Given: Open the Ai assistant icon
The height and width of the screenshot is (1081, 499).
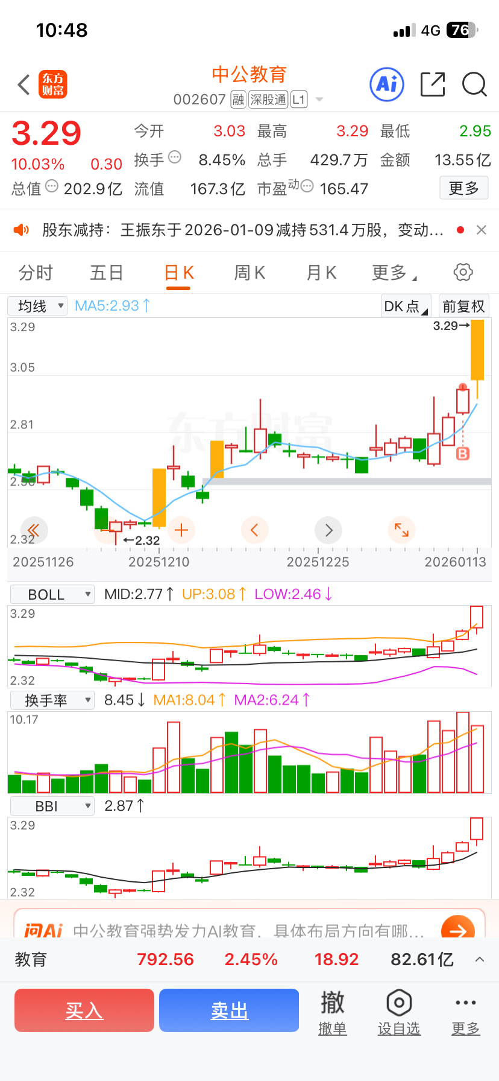Looking at the screenshot, I should 386,84.
